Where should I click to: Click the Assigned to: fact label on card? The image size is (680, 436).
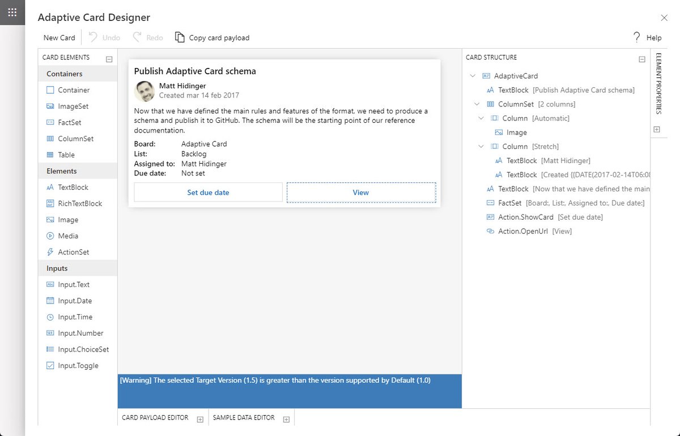155,164
